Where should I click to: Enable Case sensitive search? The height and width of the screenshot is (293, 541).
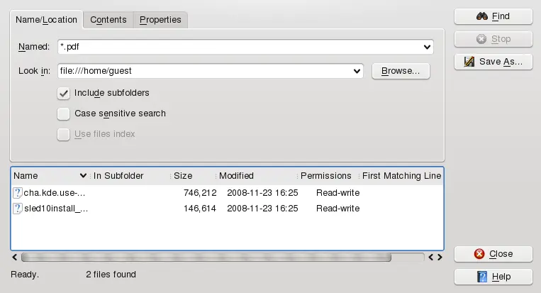[x=64, y=114]
